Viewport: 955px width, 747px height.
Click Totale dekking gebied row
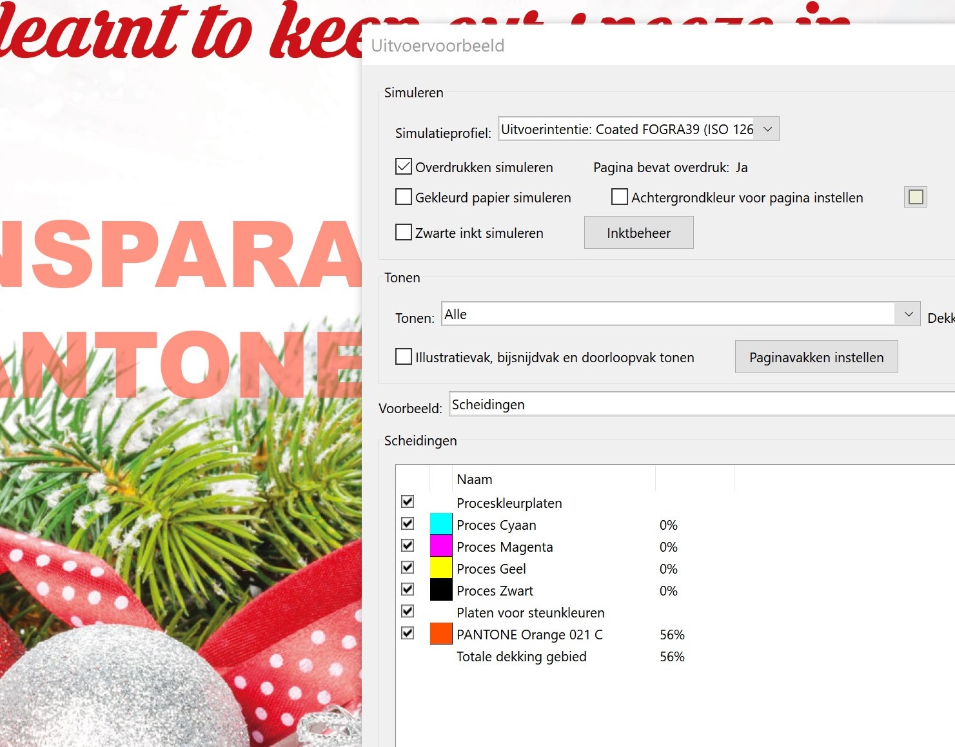(x=522, y=657)
